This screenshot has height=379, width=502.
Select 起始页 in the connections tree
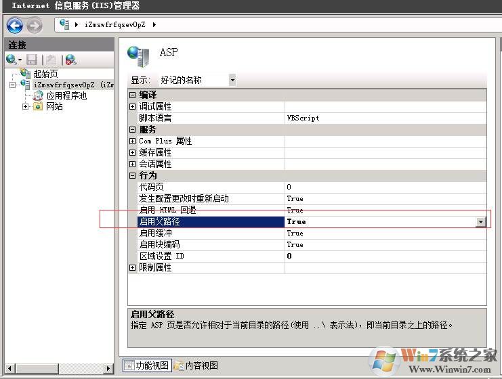pos(46,74)
